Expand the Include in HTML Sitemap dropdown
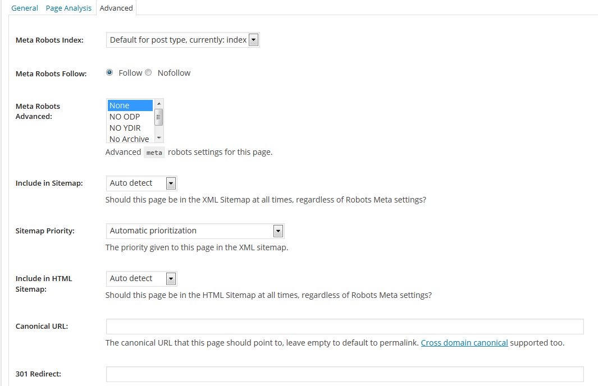The image size is (598, 386). 141,278
